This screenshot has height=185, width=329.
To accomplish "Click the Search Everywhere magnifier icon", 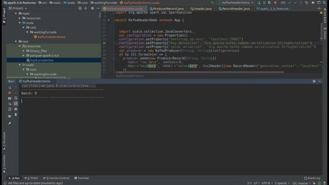I will (324, 3).
